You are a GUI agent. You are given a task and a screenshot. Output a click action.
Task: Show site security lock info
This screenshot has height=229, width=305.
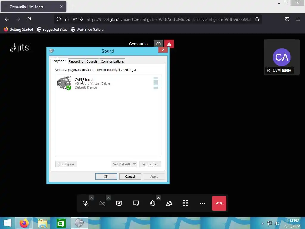coord(67,19)
